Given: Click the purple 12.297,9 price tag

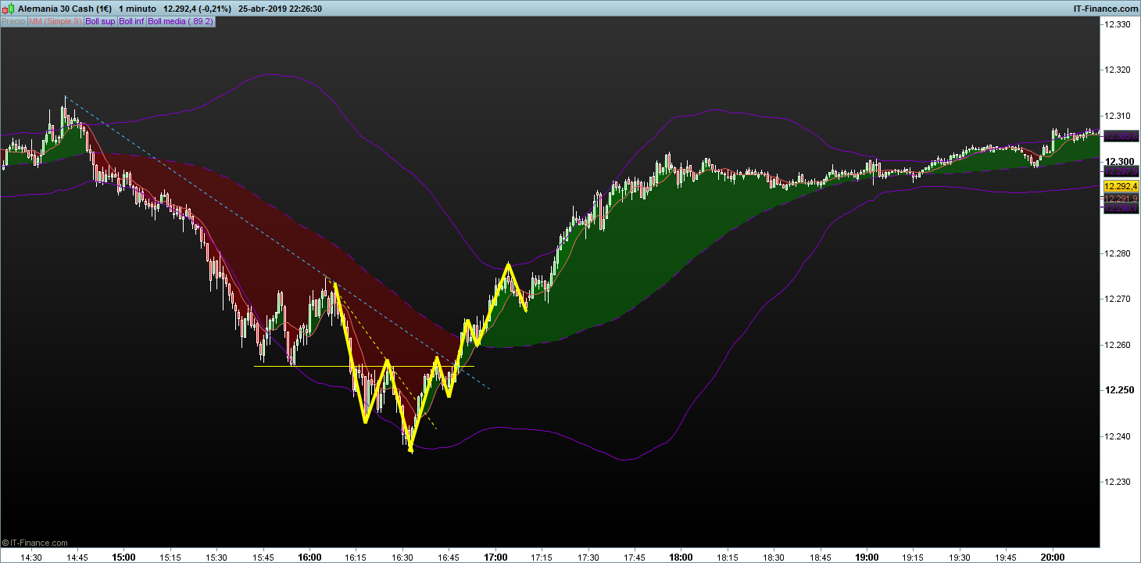Looking at the screenshot, I should [x=1121, y=171].
